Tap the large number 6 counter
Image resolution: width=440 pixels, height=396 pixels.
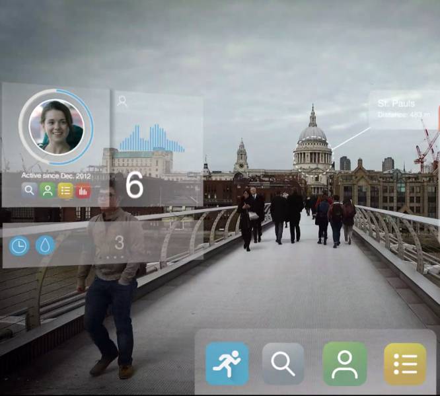(x=134, y=186)
